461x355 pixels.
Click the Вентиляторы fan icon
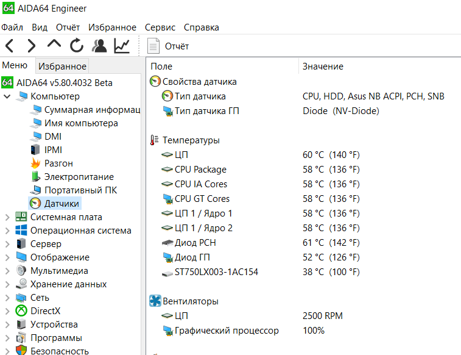pos(155,301)
